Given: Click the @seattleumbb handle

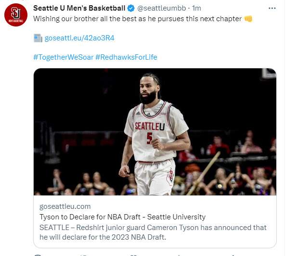Looking at the screenshot, I should (x=161, y=8).
